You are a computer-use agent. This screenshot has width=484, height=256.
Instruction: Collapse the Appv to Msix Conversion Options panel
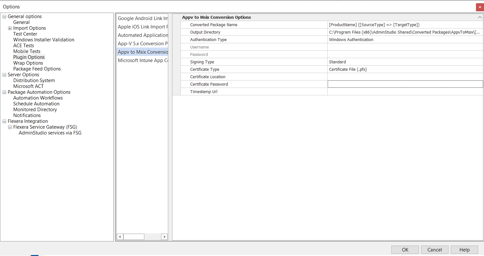480,17
